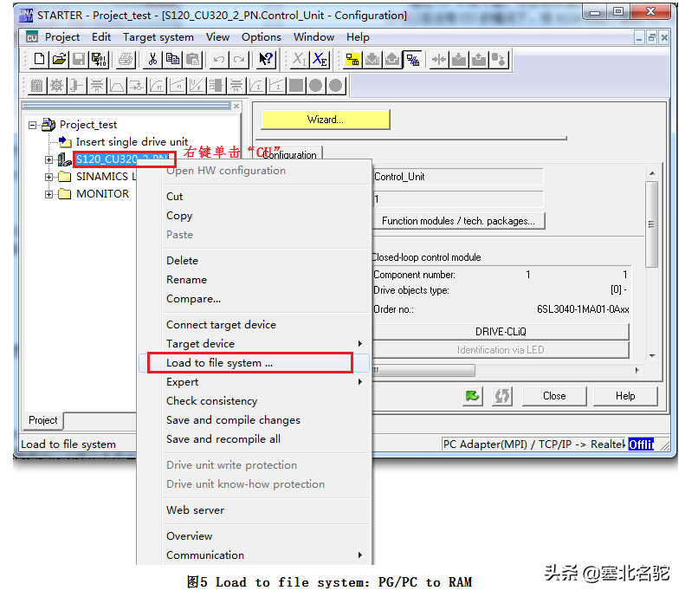Click the expert list XE icon
This screenshot has width=685, height=597.
coord(320,60)
